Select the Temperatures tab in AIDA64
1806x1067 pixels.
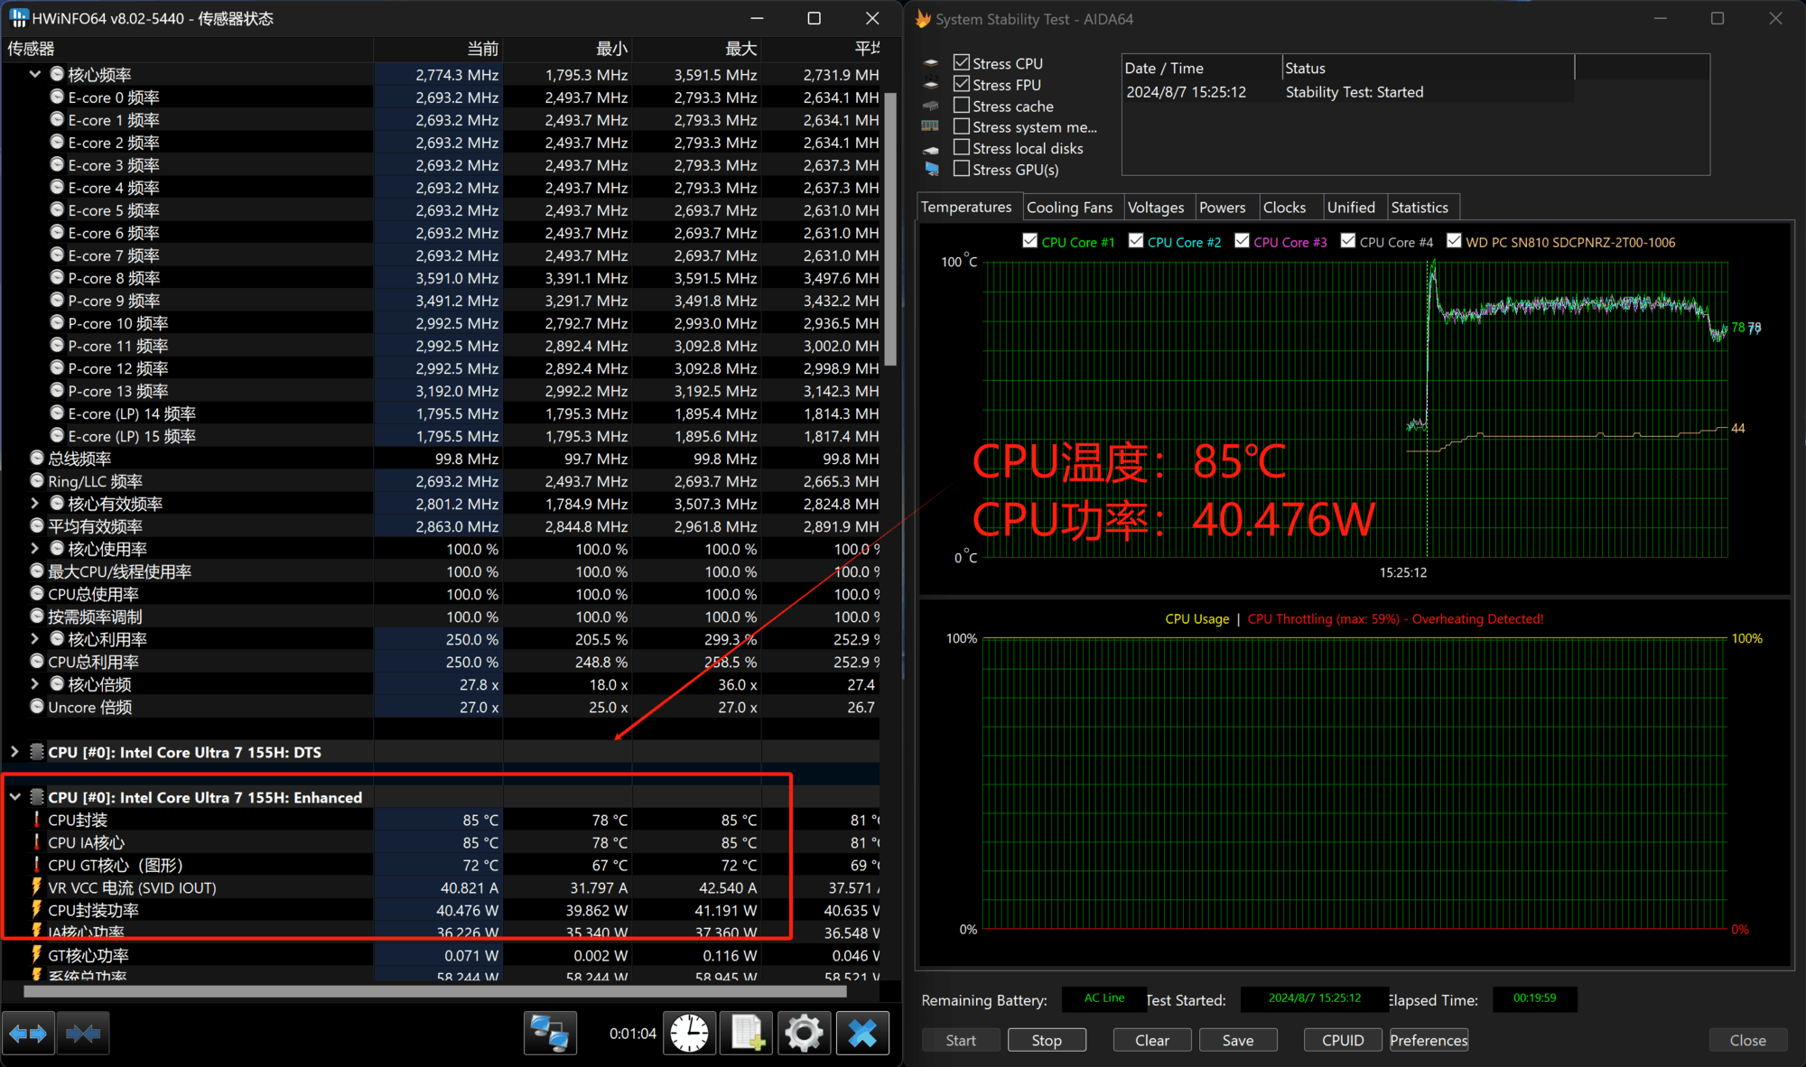tap(964, 206)
